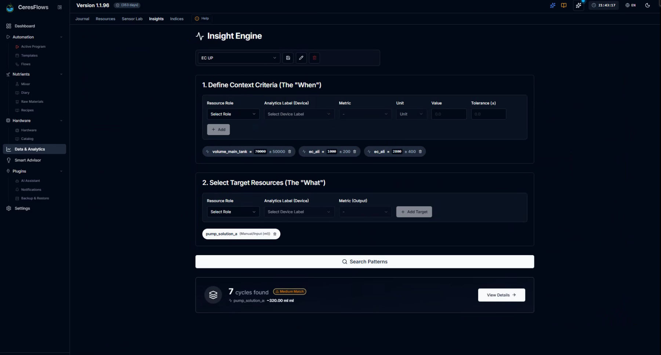The height and width of the screenshot is (355, 661).
Task: Click the Help button
Action: pos(202,18)
